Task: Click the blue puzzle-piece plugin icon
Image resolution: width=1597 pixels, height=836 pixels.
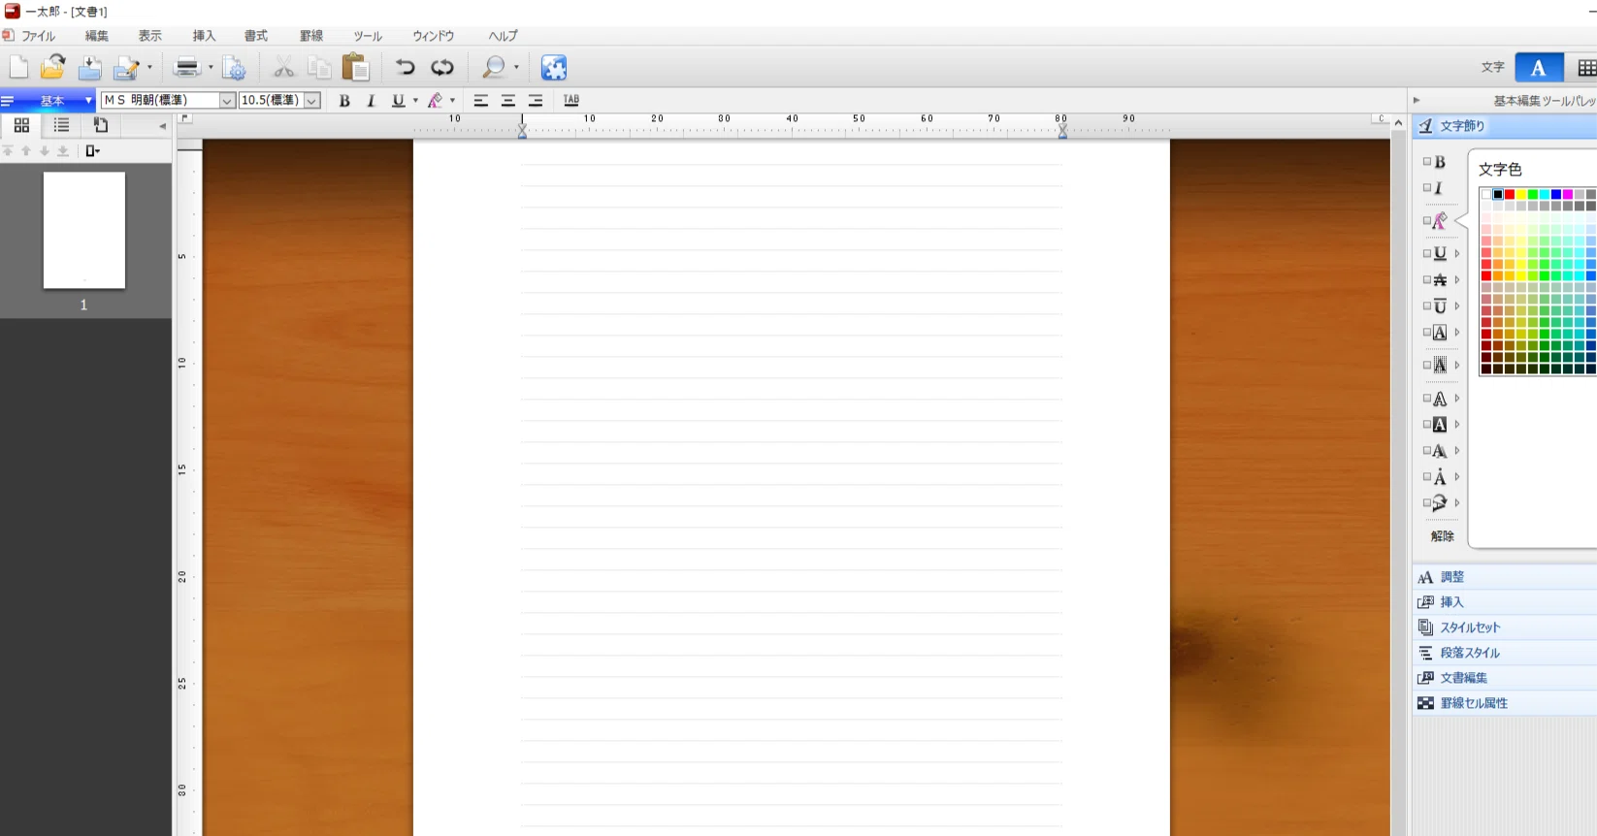Action: tap(554, 67)
